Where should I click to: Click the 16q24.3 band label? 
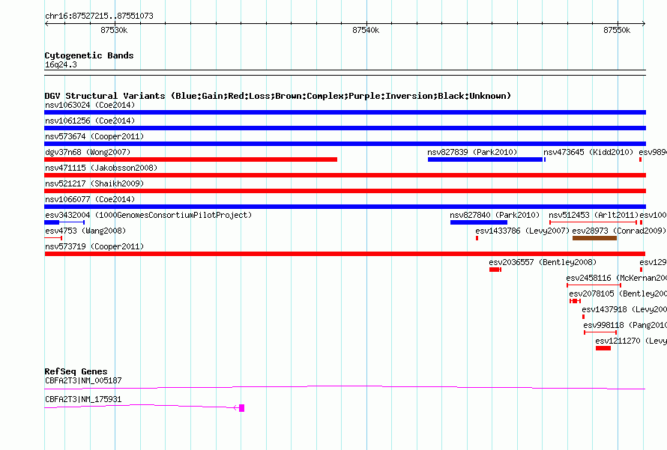(61, 64)
